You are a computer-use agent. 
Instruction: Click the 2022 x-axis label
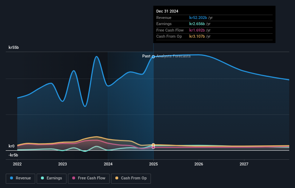pyautogui.click(x=17, y=164)
